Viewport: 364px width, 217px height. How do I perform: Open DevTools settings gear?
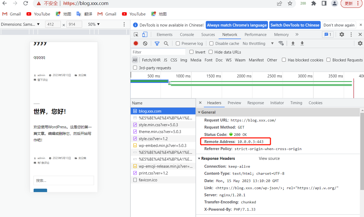(x=342, y=35)
